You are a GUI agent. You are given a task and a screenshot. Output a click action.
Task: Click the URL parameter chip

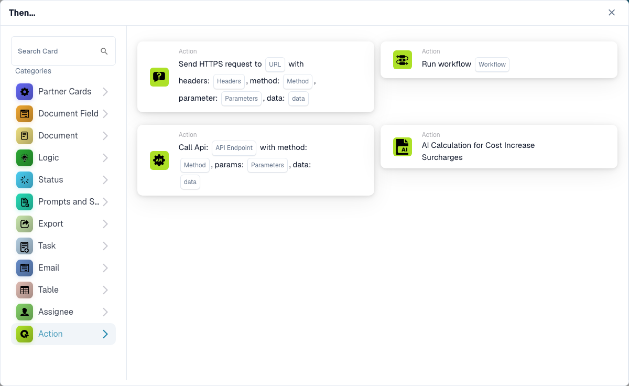[275, 65]
